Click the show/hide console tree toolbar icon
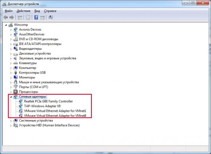 tap(20, 17)
